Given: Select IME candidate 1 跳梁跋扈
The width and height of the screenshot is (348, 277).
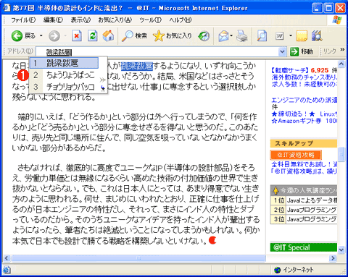Looking at the screenshot, I should tap(64, 63).
